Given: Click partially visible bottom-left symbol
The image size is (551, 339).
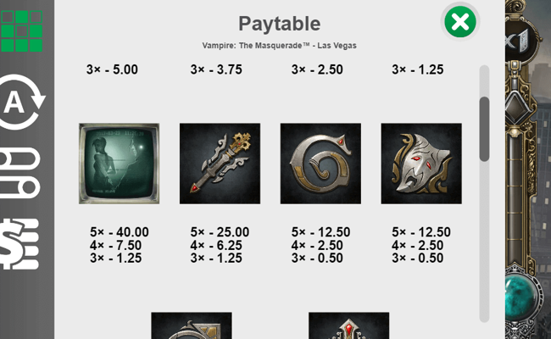Looking at the screenshot, I should 192,326.
